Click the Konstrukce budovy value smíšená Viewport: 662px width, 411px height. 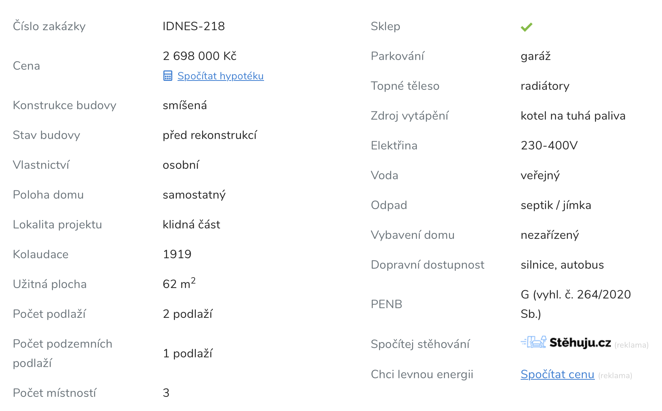185,105
